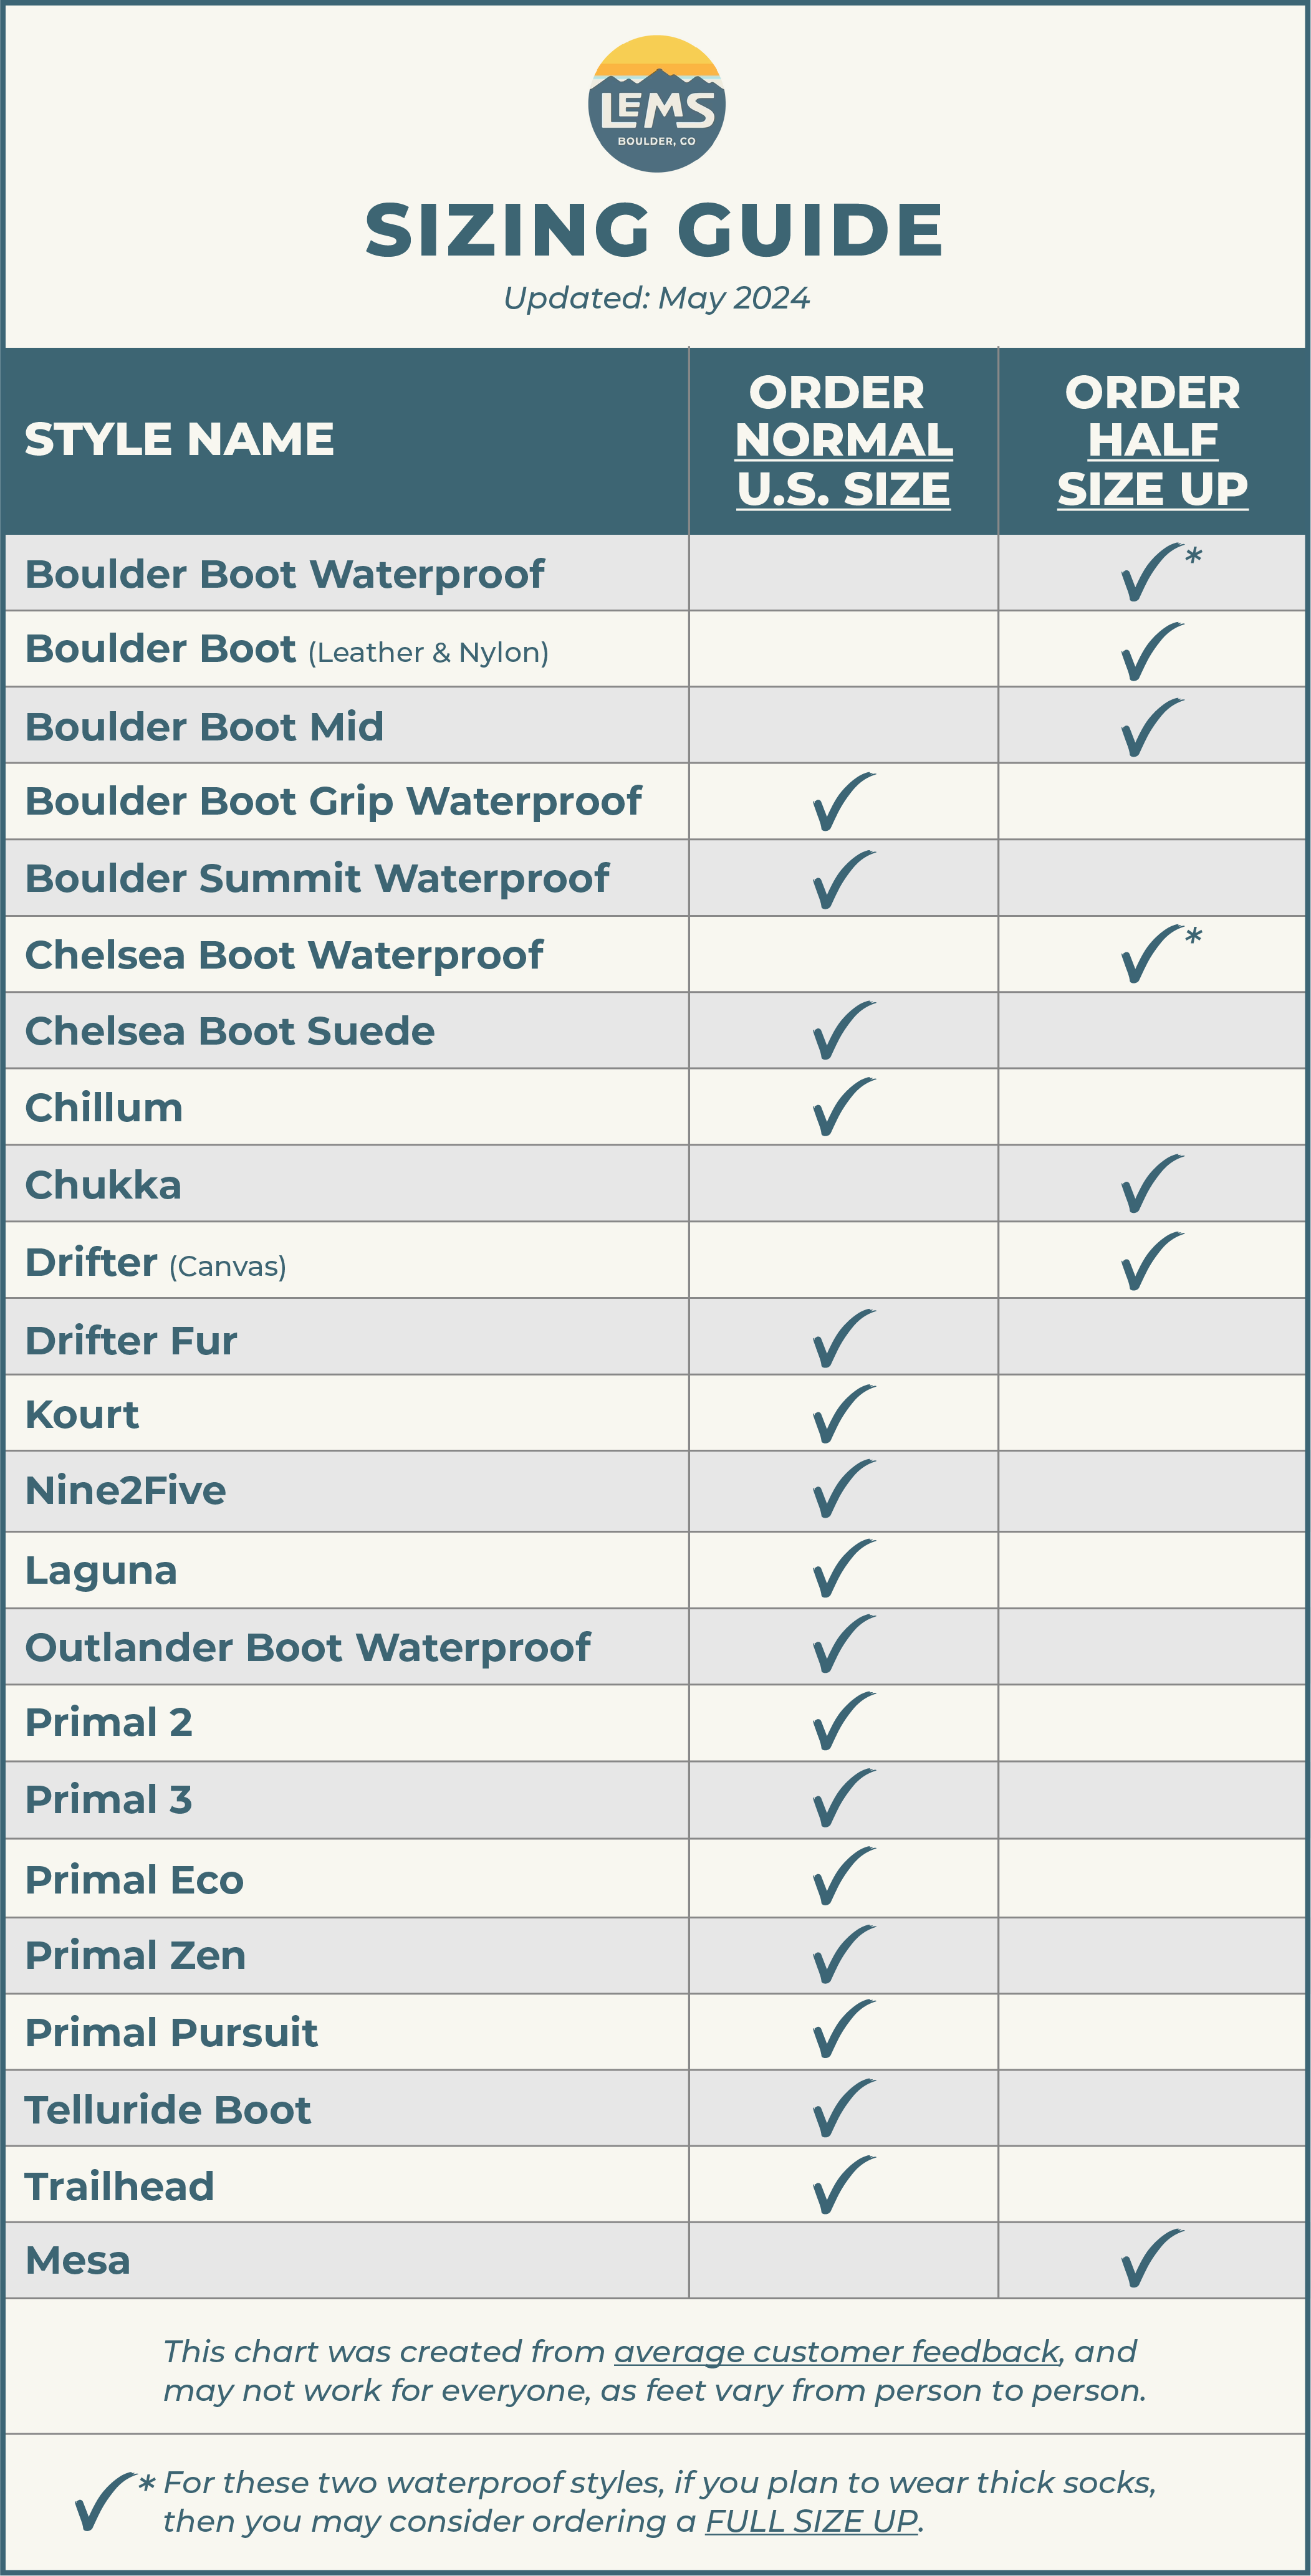Click the Chukka half-size-up checkmark
This screenshot has height=2576, width=1311.
coord(1152,1184)
